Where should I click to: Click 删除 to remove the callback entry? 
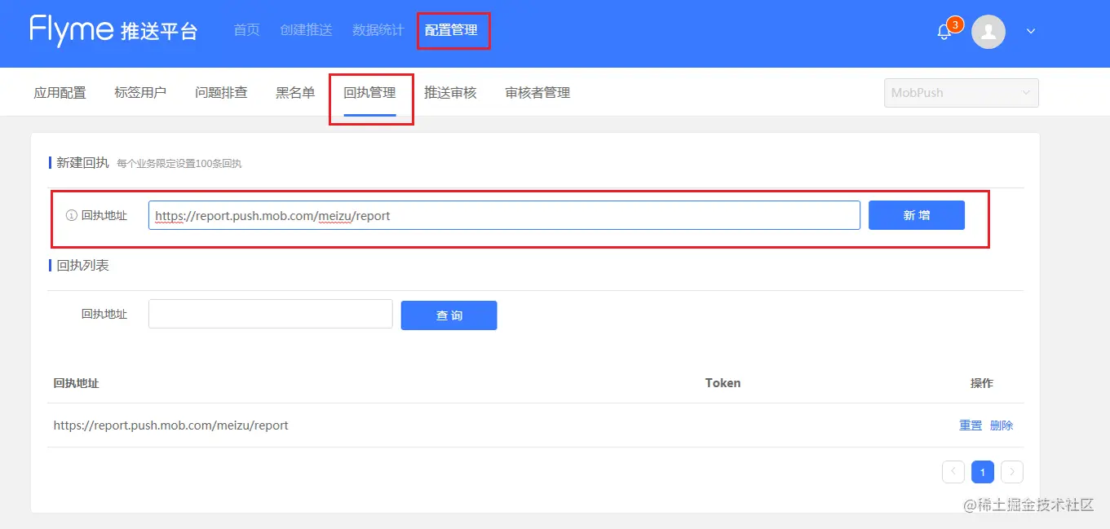click(1002, 425)
